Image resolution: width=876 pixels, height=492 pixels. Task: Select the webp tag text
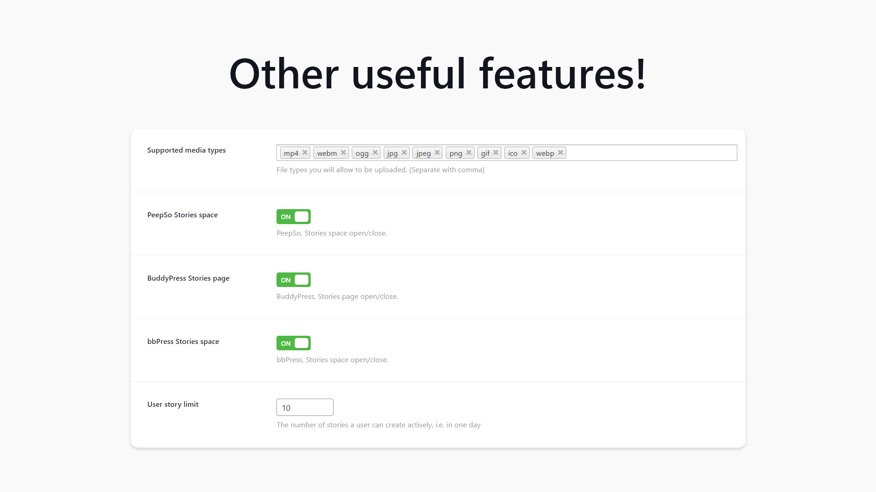click(x=545, y=154)
